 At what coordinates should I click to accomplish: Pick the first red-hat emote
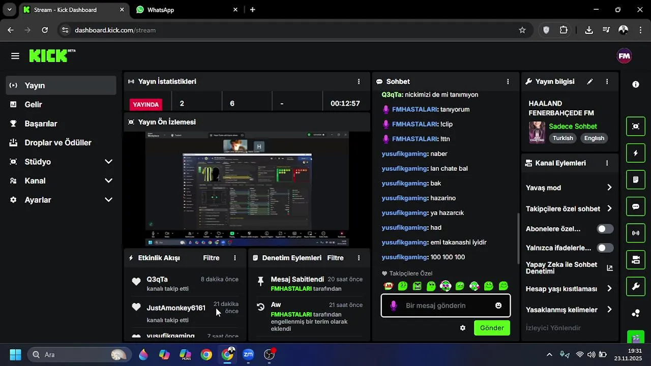[x=389, y=286]
